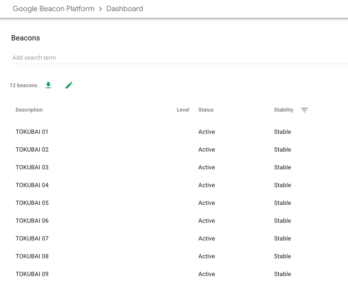Open beacon TOKUBAI 06
The height and width of the screenshot is (289, 348).
pos(32,220)
